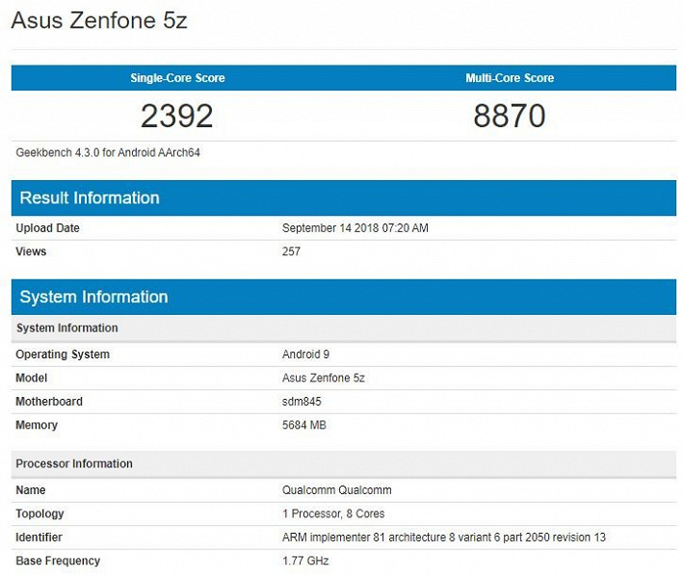The height and width of the screenshot is (578, 684).
Task: Click the Geekbench 4.3.0 for Android AArch64 text
Action: [108, 152]
